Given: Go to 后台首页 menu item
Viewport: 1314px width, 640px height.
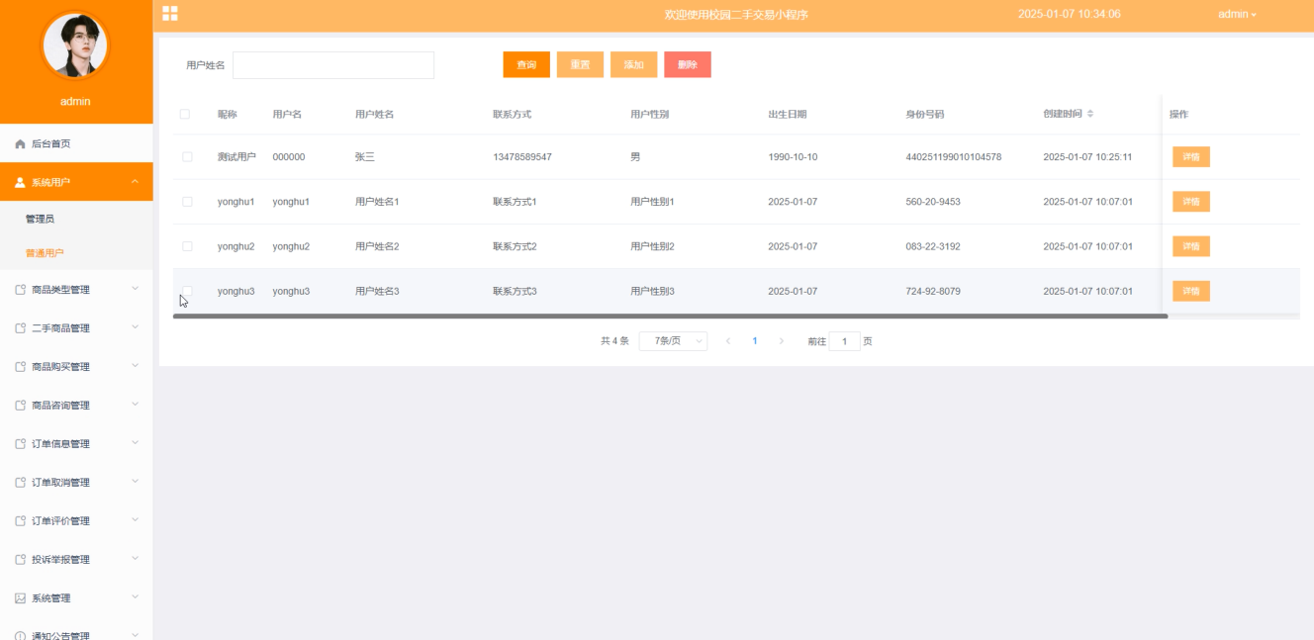Looking at the screenshot, I should (76, 143).
